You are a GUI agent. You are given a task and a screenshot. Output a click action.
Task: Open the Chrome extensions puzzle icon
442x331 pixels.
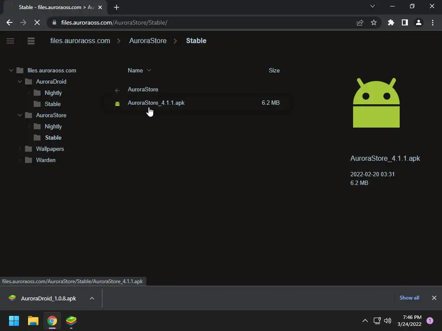(391, 22)
